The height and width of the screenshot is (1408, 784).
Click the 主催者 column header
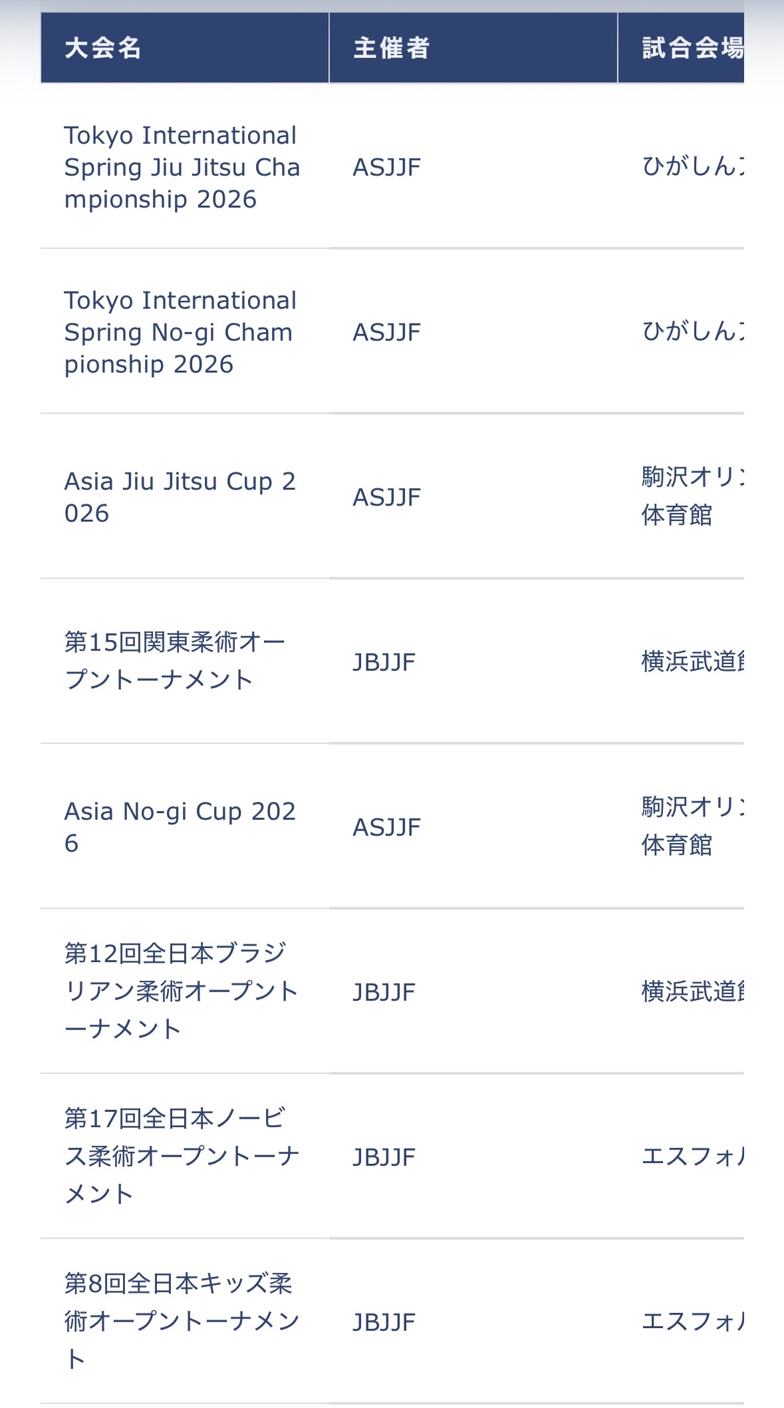[392, 49]
